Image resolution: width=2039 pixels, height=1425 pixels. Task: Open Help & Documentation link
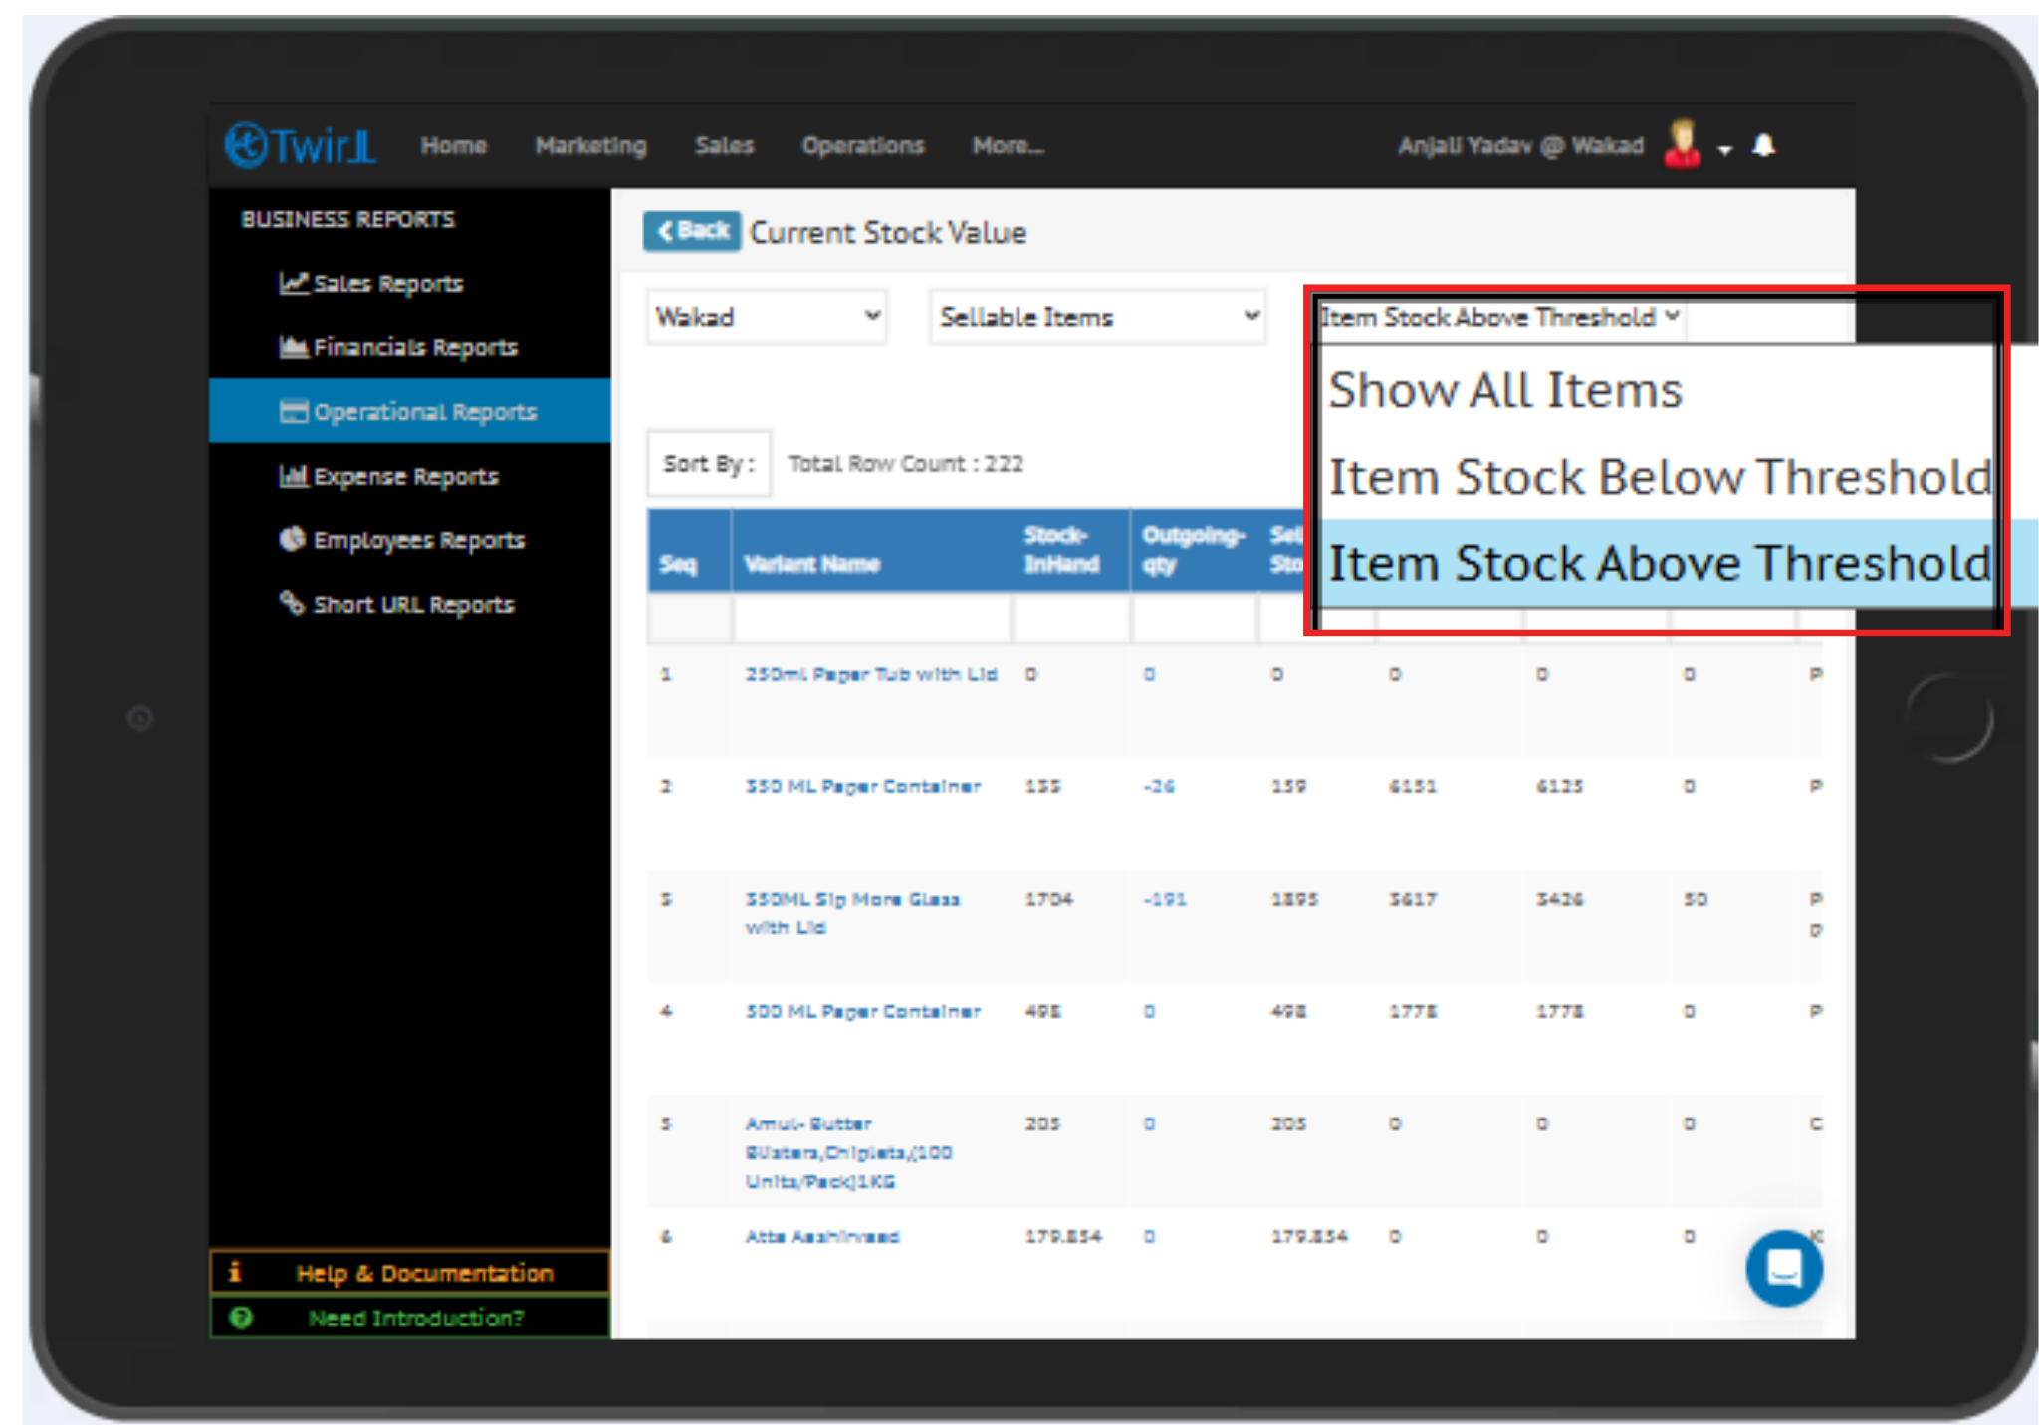click(423, 1273)
